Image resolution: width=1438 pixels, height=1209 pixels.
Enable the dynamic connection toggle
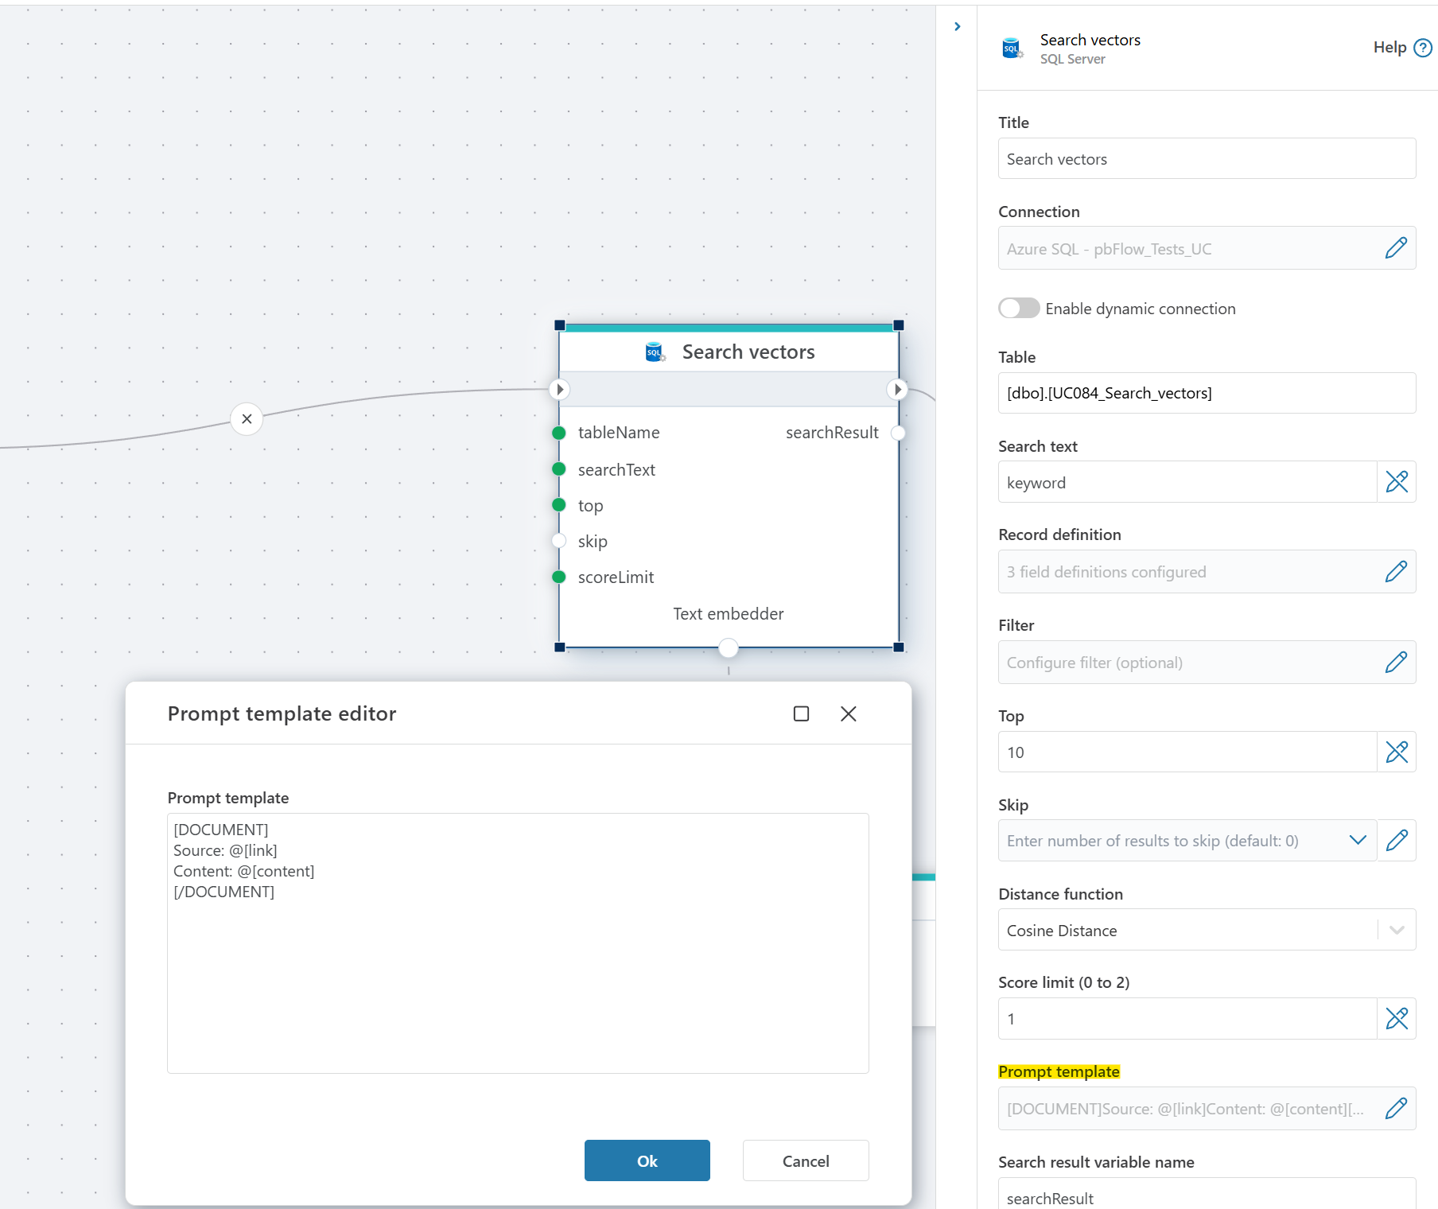(x=1019, y=309)
